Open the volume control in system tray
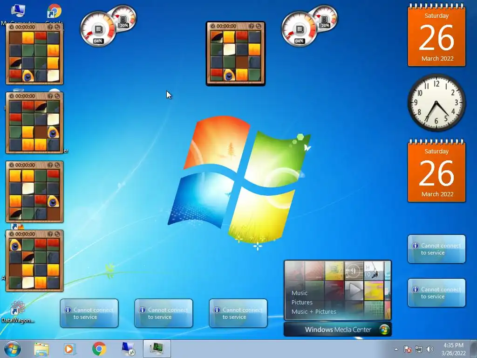477x358 pixels. tap(430, 349)
